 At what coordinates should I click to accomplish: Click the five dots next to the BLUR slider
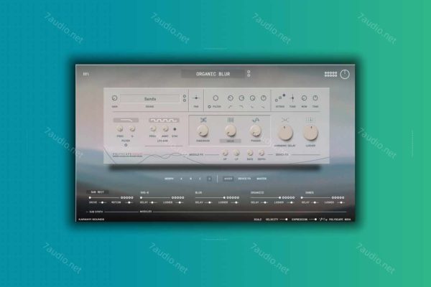coord(233,197)
